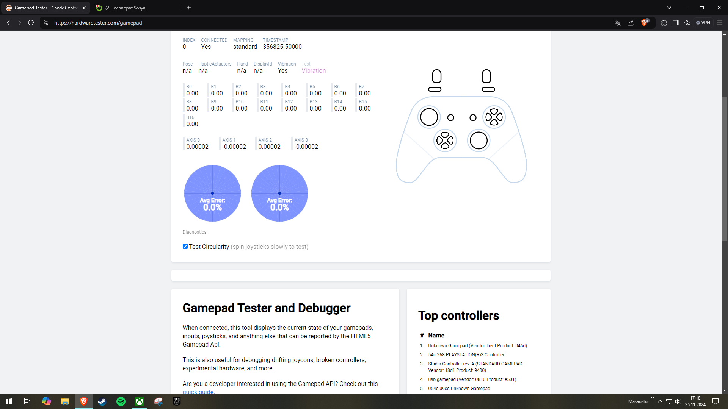Image resolution: width=728 pixels, height=409 pixels.
Task: Show hidden system tray icons chevron
Action: point(660,401)
